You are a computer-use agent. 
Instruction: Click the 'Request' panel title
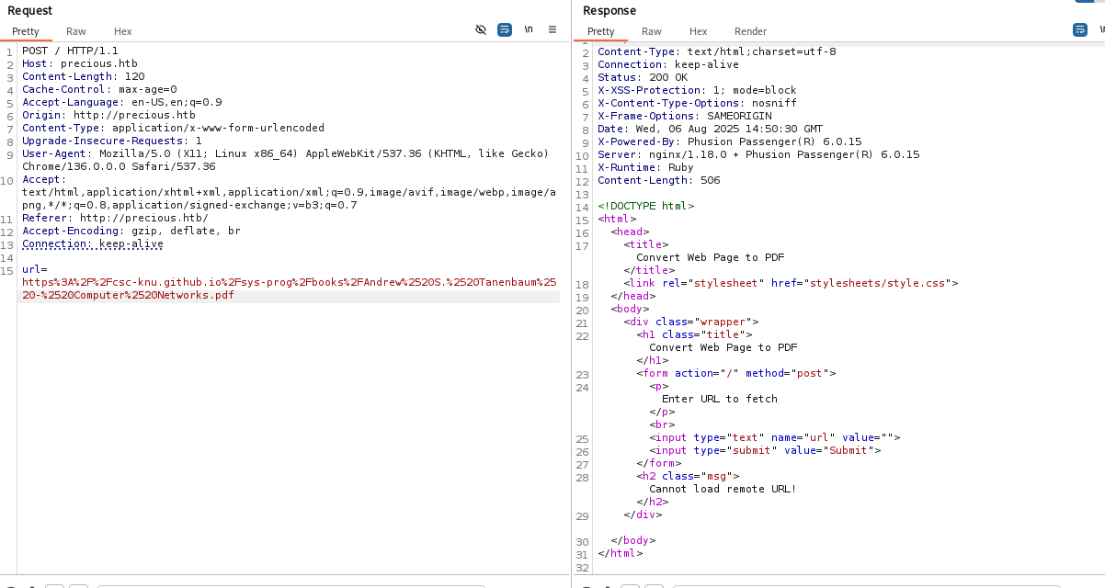[30, 10]
